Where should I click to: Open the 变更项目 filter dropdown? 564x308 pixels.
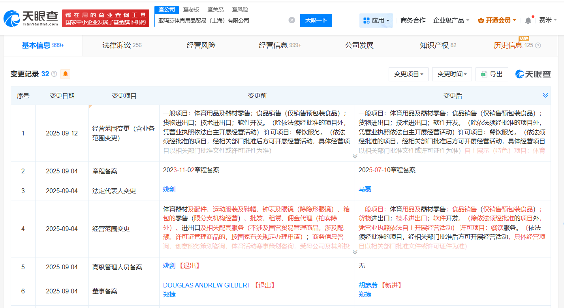coord(408,74)
